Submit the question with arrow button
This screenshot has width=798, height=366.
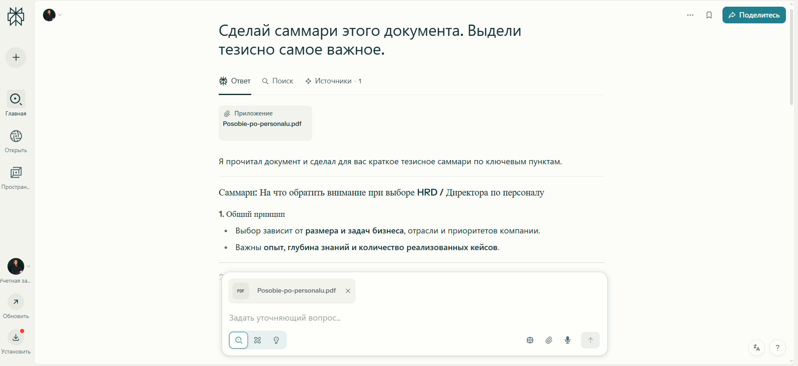(590, 340)
